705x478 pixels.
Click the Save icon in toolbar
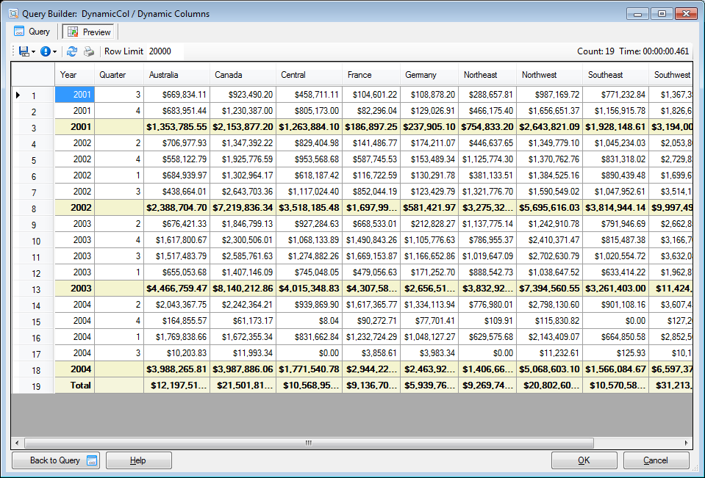coord(24,51)
